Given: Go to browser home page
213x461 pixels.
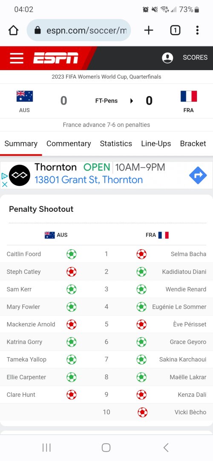Looking at the screenshot, I should tap(14, 30).
